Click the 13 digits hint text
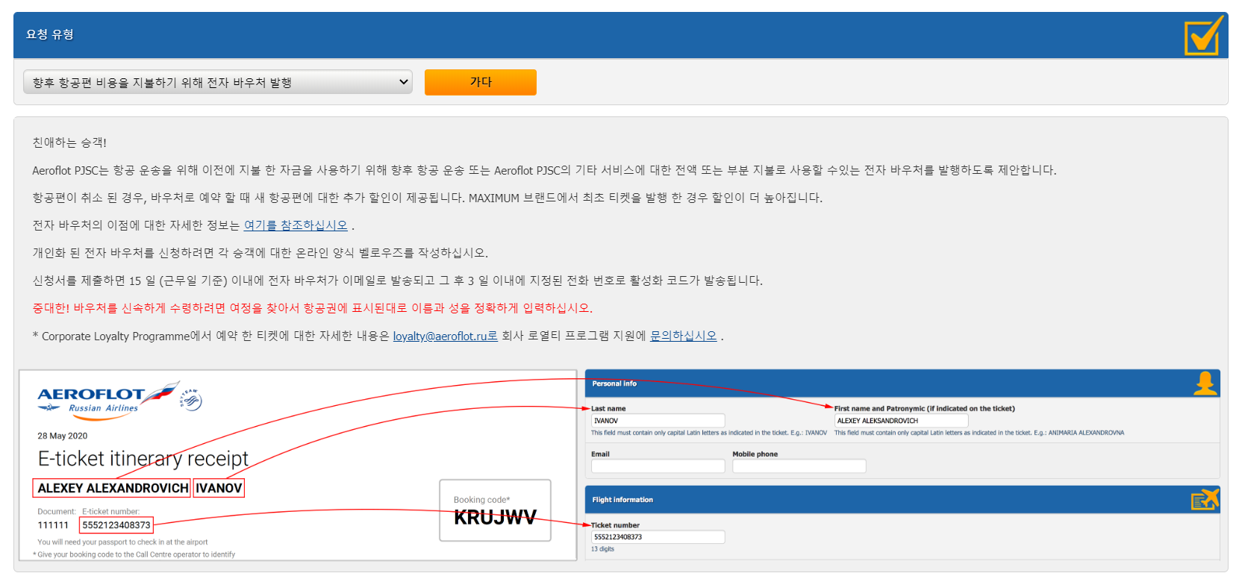The image size is (1239, 576). [x=602, y=549]
